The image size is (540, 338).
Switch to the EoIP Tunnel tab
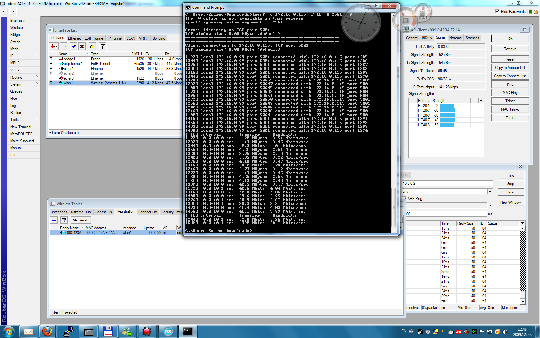point(94,38)
